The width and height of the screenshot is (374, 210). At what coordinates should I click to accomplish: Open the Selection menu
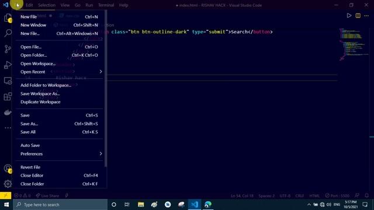(47, 5)
